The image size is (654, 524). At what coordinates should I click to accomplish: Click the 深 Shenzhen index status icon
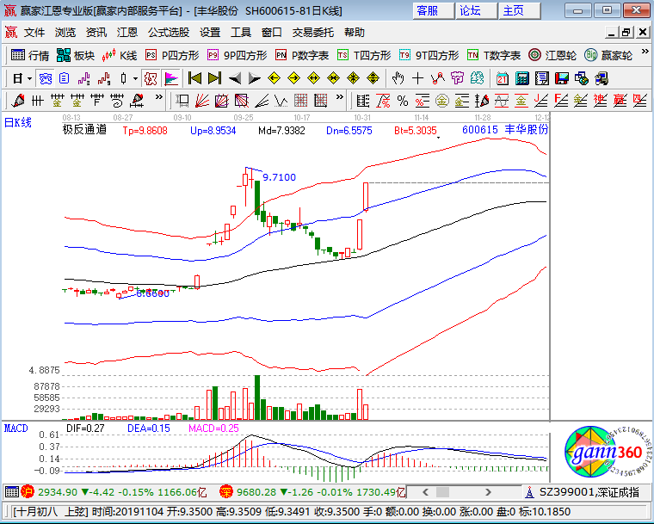pos(225,492)
